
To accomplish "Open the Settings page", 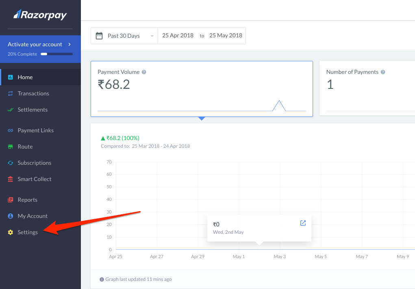I will tap(41, 232).
